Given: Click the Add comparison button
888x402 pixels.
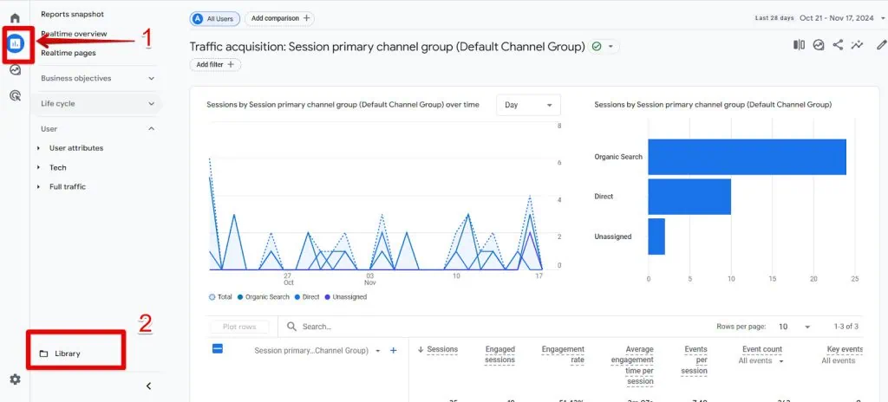Looking at the screenshot, I should tap(279, 18).
